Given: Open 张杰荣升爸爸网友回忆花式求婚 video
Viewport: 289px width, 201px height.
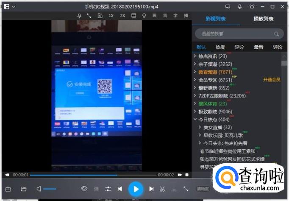Looking at the screenshot, I should 232,159.
